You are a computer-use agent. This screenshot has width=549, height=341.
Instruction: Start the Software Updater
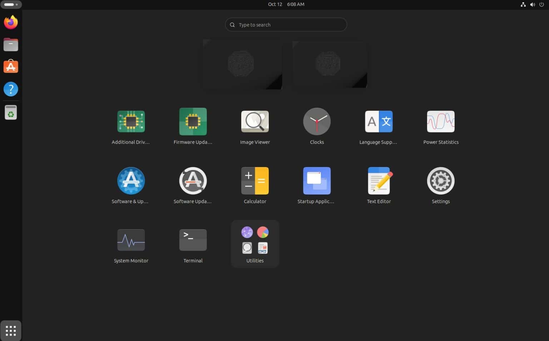[x=193, y=181]
